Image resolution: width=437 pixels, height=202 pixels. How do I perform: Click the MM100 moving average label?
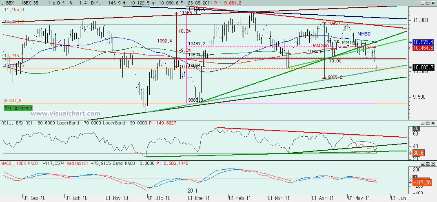tap(350, 42)
